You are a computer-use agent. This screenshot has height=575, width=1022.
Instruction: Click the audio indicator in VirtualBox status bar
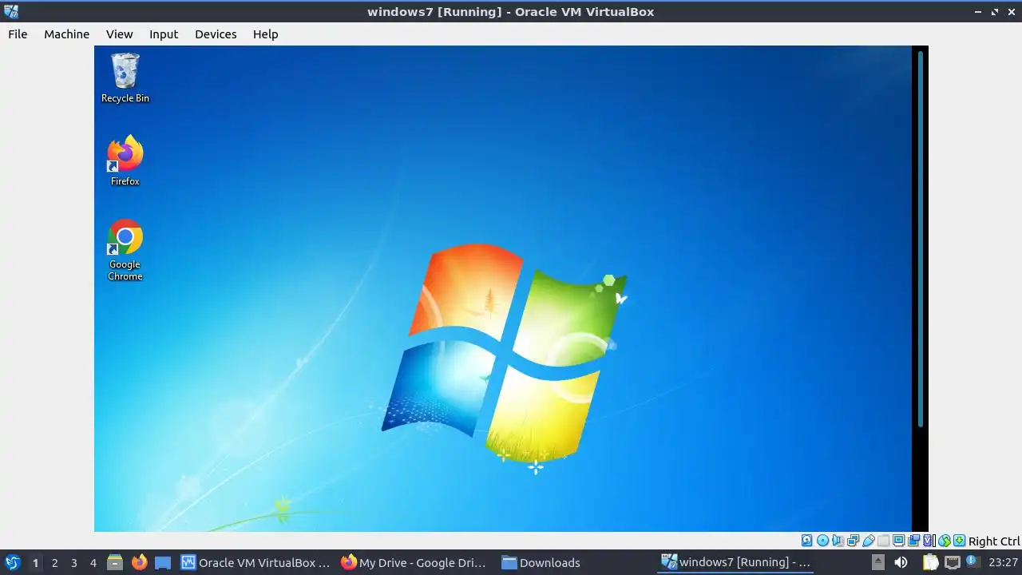(x=838, y=541)
